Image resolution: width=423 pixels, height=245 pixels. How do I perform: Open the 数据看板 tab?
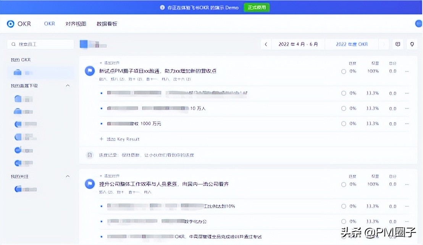click(x=106, y=23)
